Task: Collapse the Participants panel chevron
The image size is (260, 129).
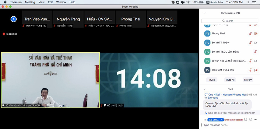Action: (204, 13)
